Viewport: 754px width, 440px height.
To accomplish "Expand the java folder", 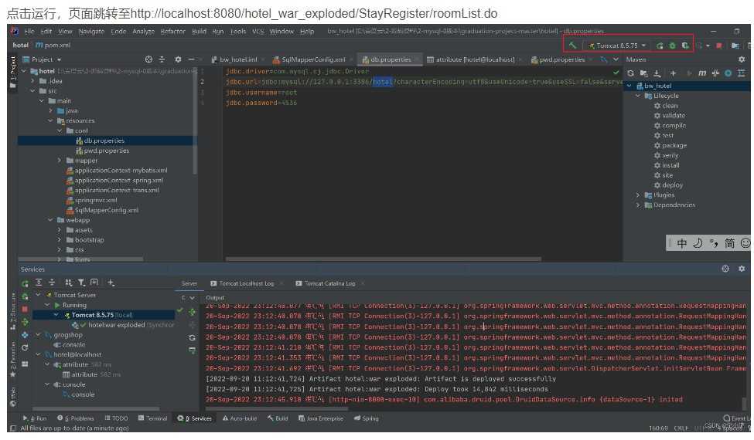I will tap(51, 111).
